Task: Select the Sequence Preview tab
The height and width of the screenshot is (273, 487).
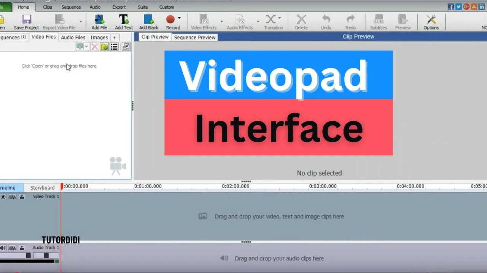Action: point(195,38)
